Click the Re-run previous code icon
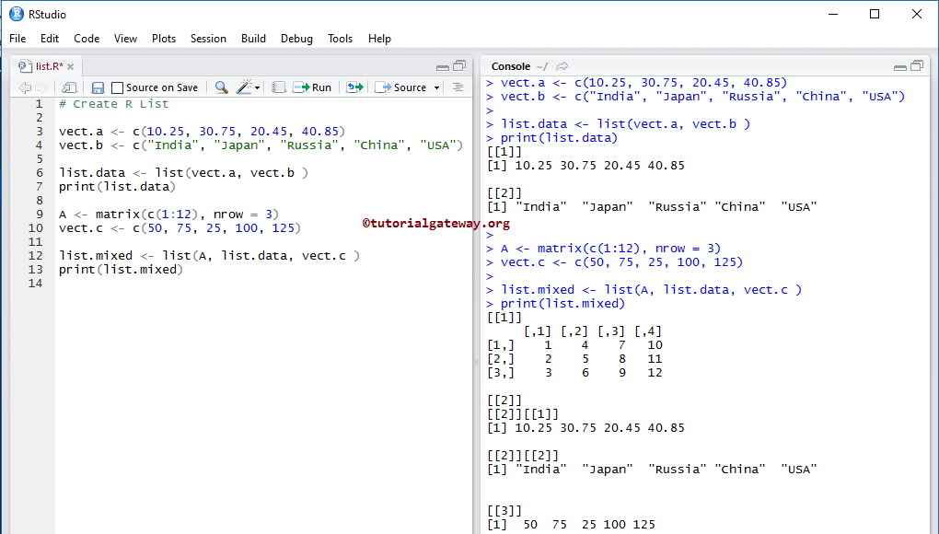The height and width of the screenshot is (534, 939). [353, 87]
